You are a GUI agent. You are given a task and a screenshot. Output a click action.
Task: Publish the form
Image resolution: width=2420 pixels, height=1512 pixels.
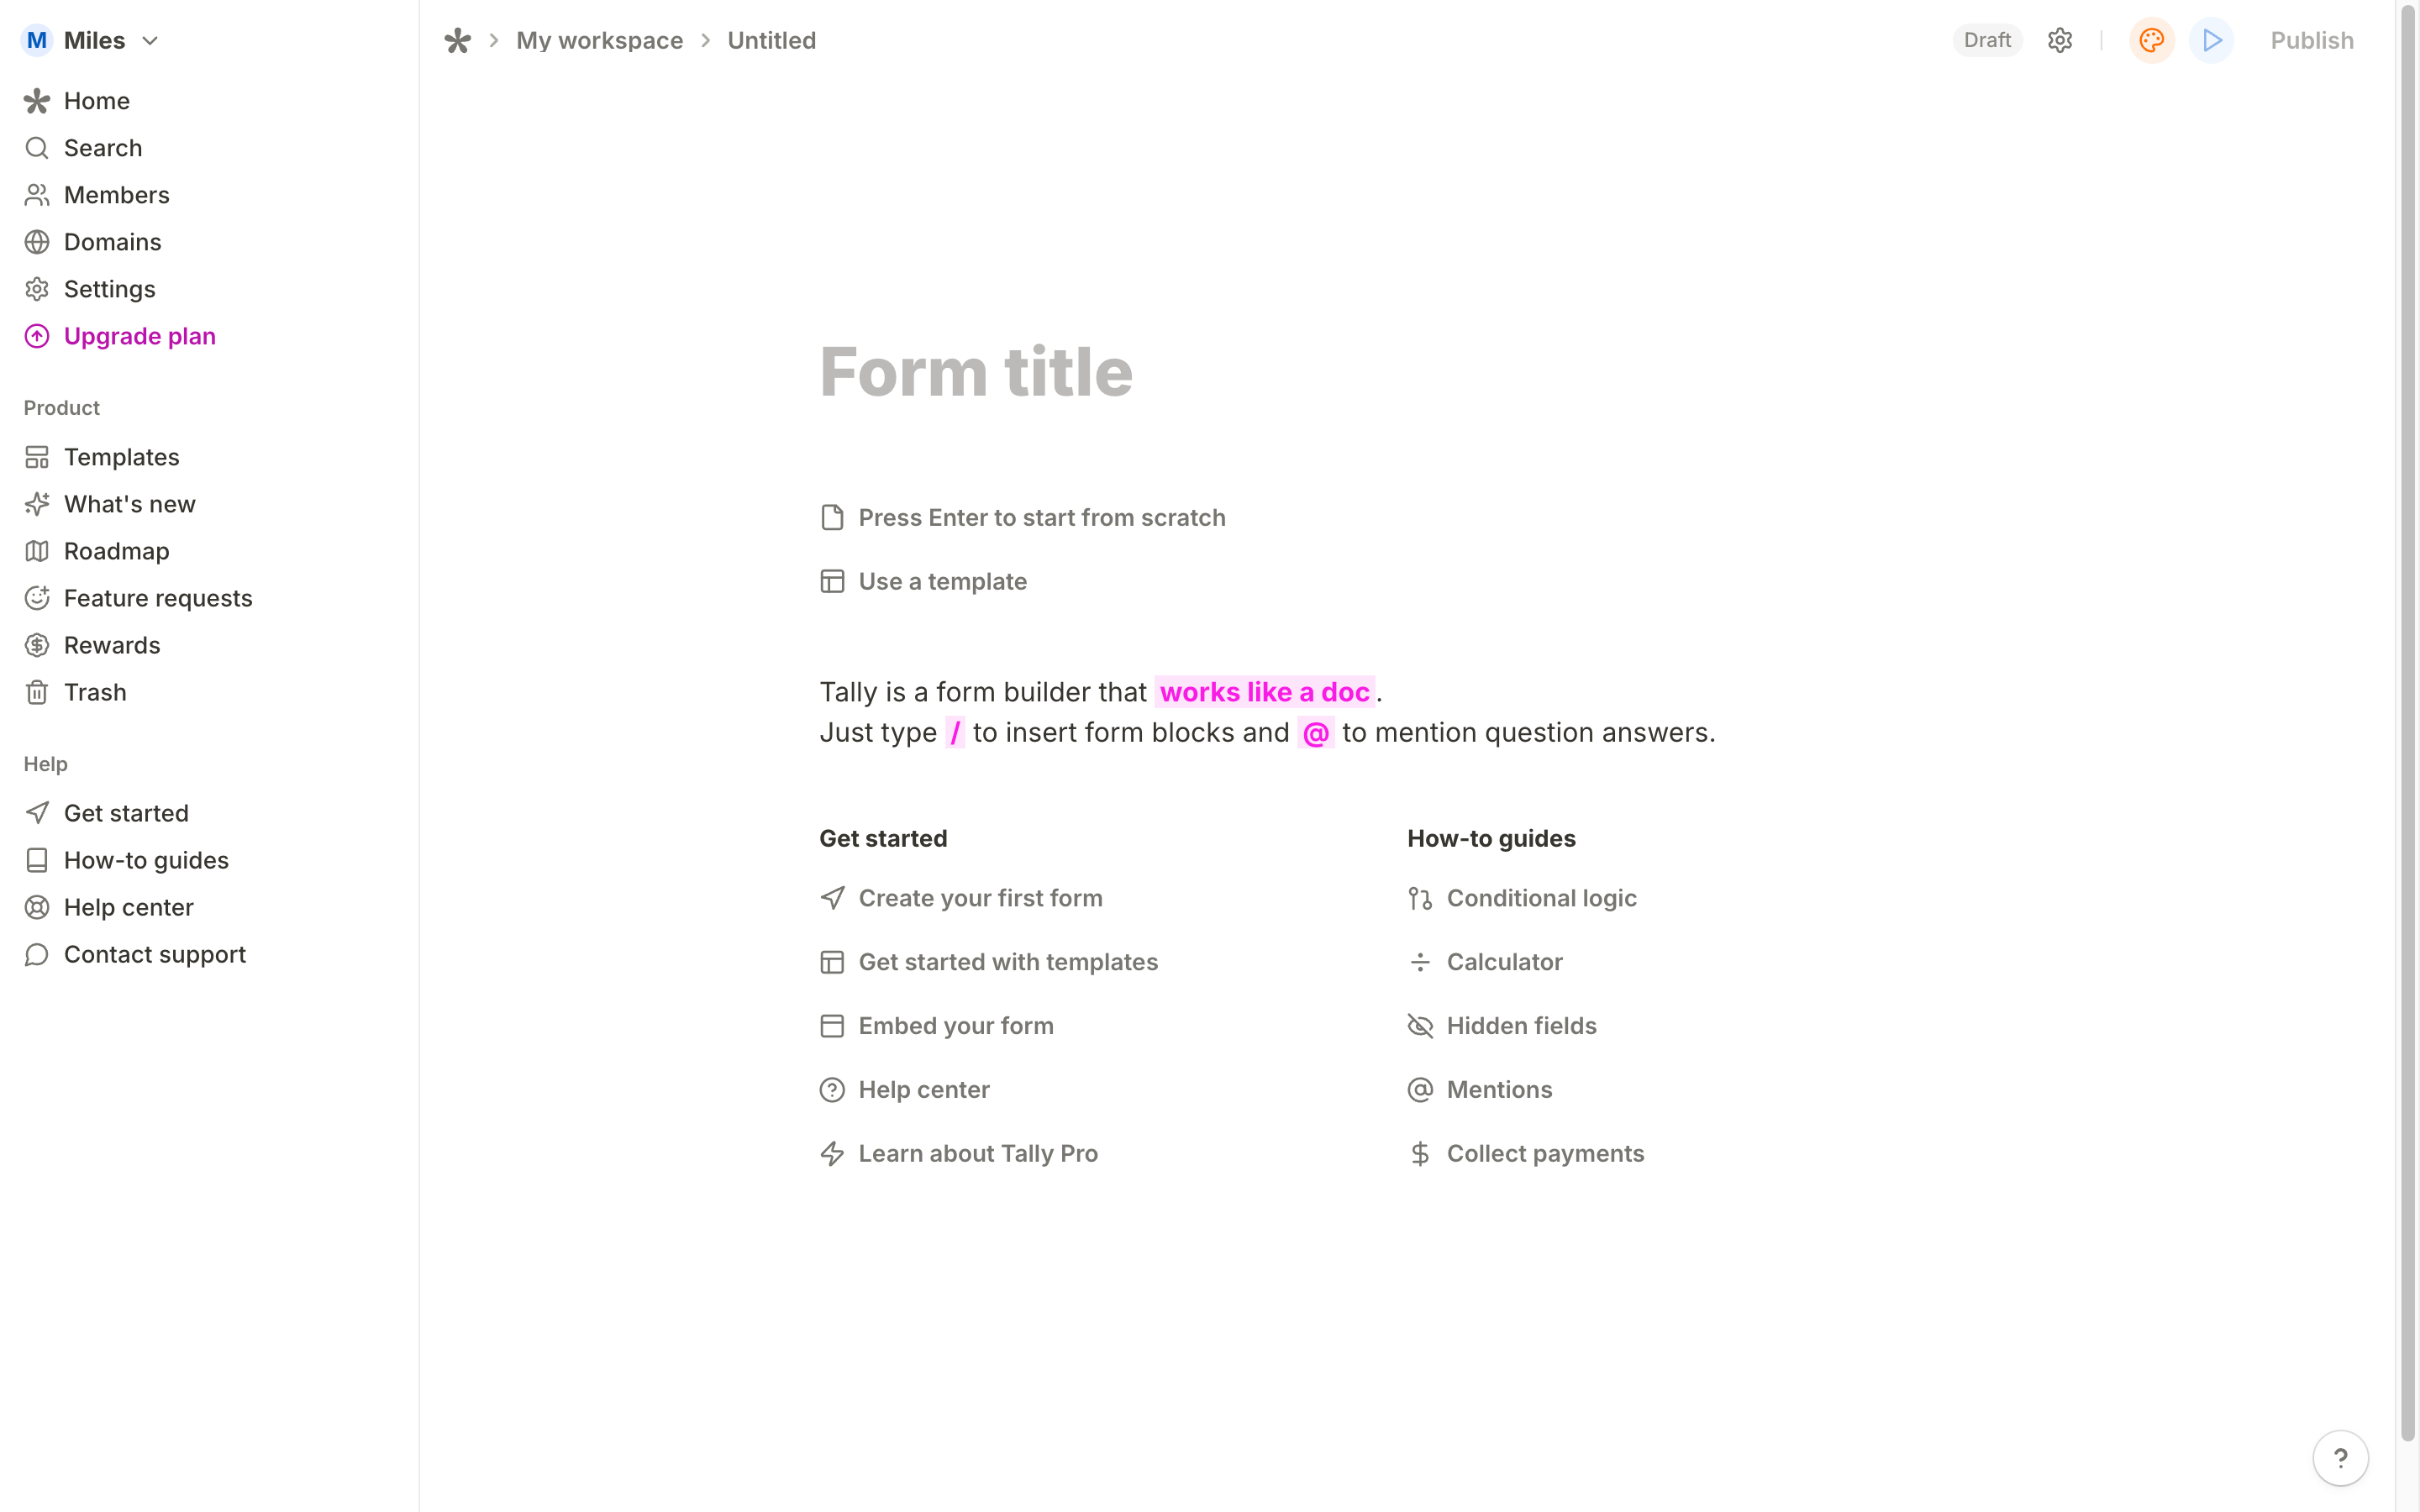pyautogui.click(x=2311, y=40)
